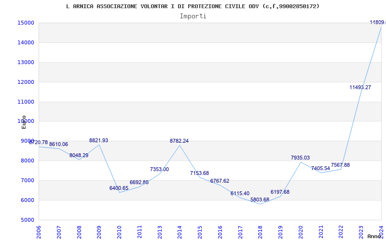The image size is (386, 241).
Task: Click the x-axis year 2014
Action: 179,232
